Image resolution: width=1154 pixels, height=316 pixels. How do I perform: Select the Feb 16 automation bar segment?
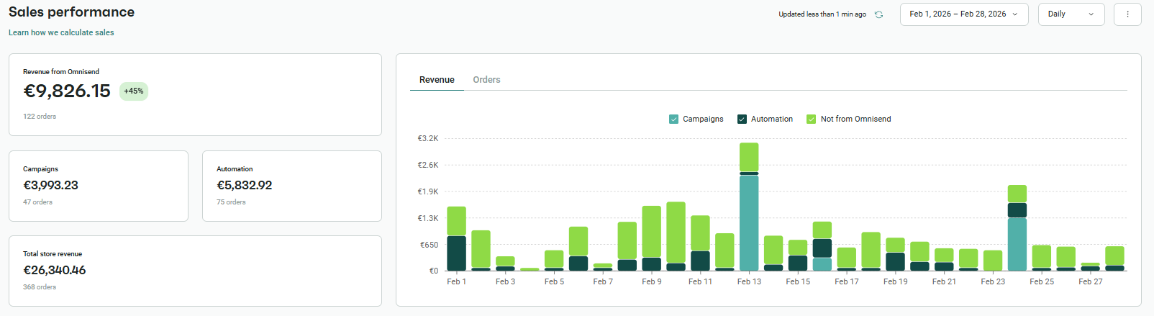point(822,248)
